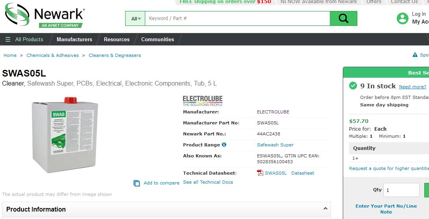The height and width of the screenshot is (219, 429).
Task: Open the All Products hamburger menu icon
Action: pyautogui.click(x=8, y=39)
